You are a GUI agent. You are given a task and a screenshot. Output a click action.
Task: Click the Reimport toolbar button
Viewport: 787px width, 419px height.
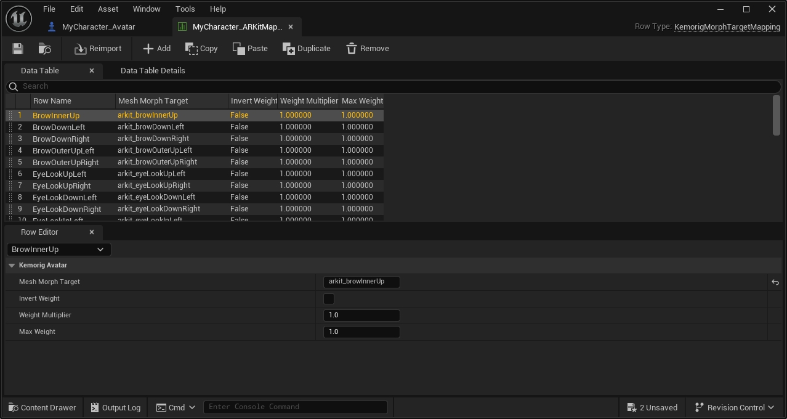pyautogui.click(x=98, y=49)
